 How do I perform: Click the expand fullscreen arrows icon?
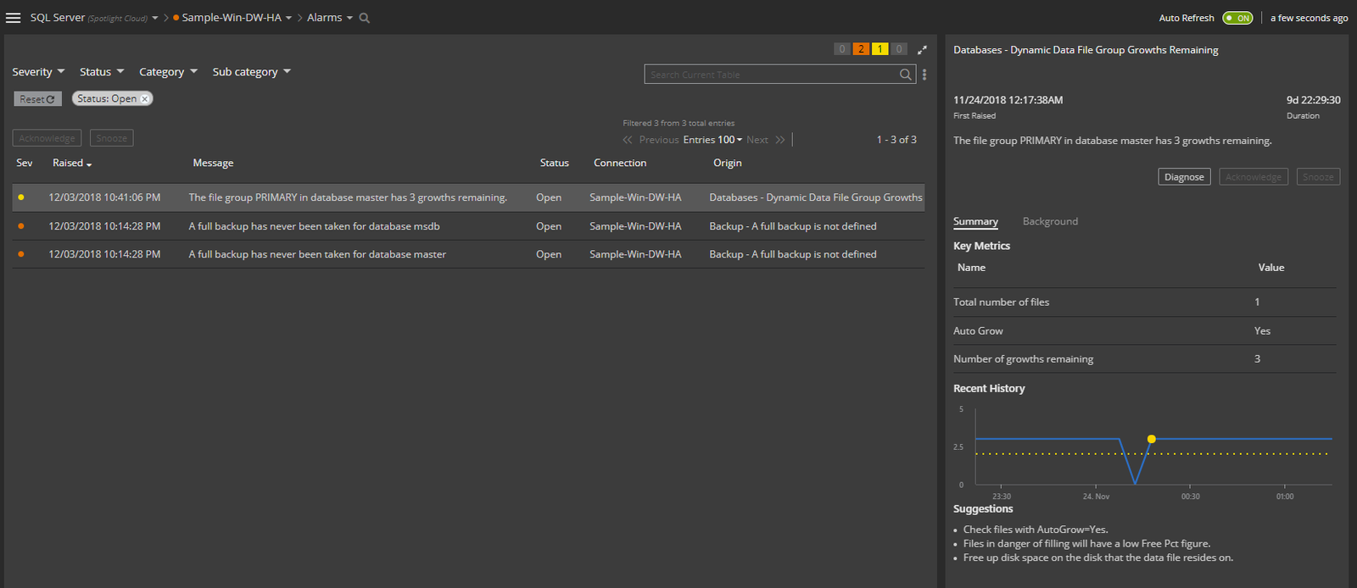(922, 49)
